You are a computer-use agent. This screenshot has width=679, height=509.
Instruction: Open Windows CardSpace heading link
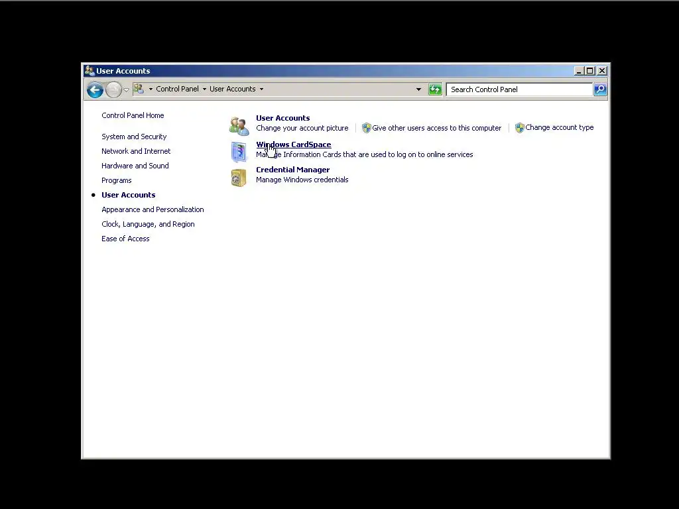point(294,144)
